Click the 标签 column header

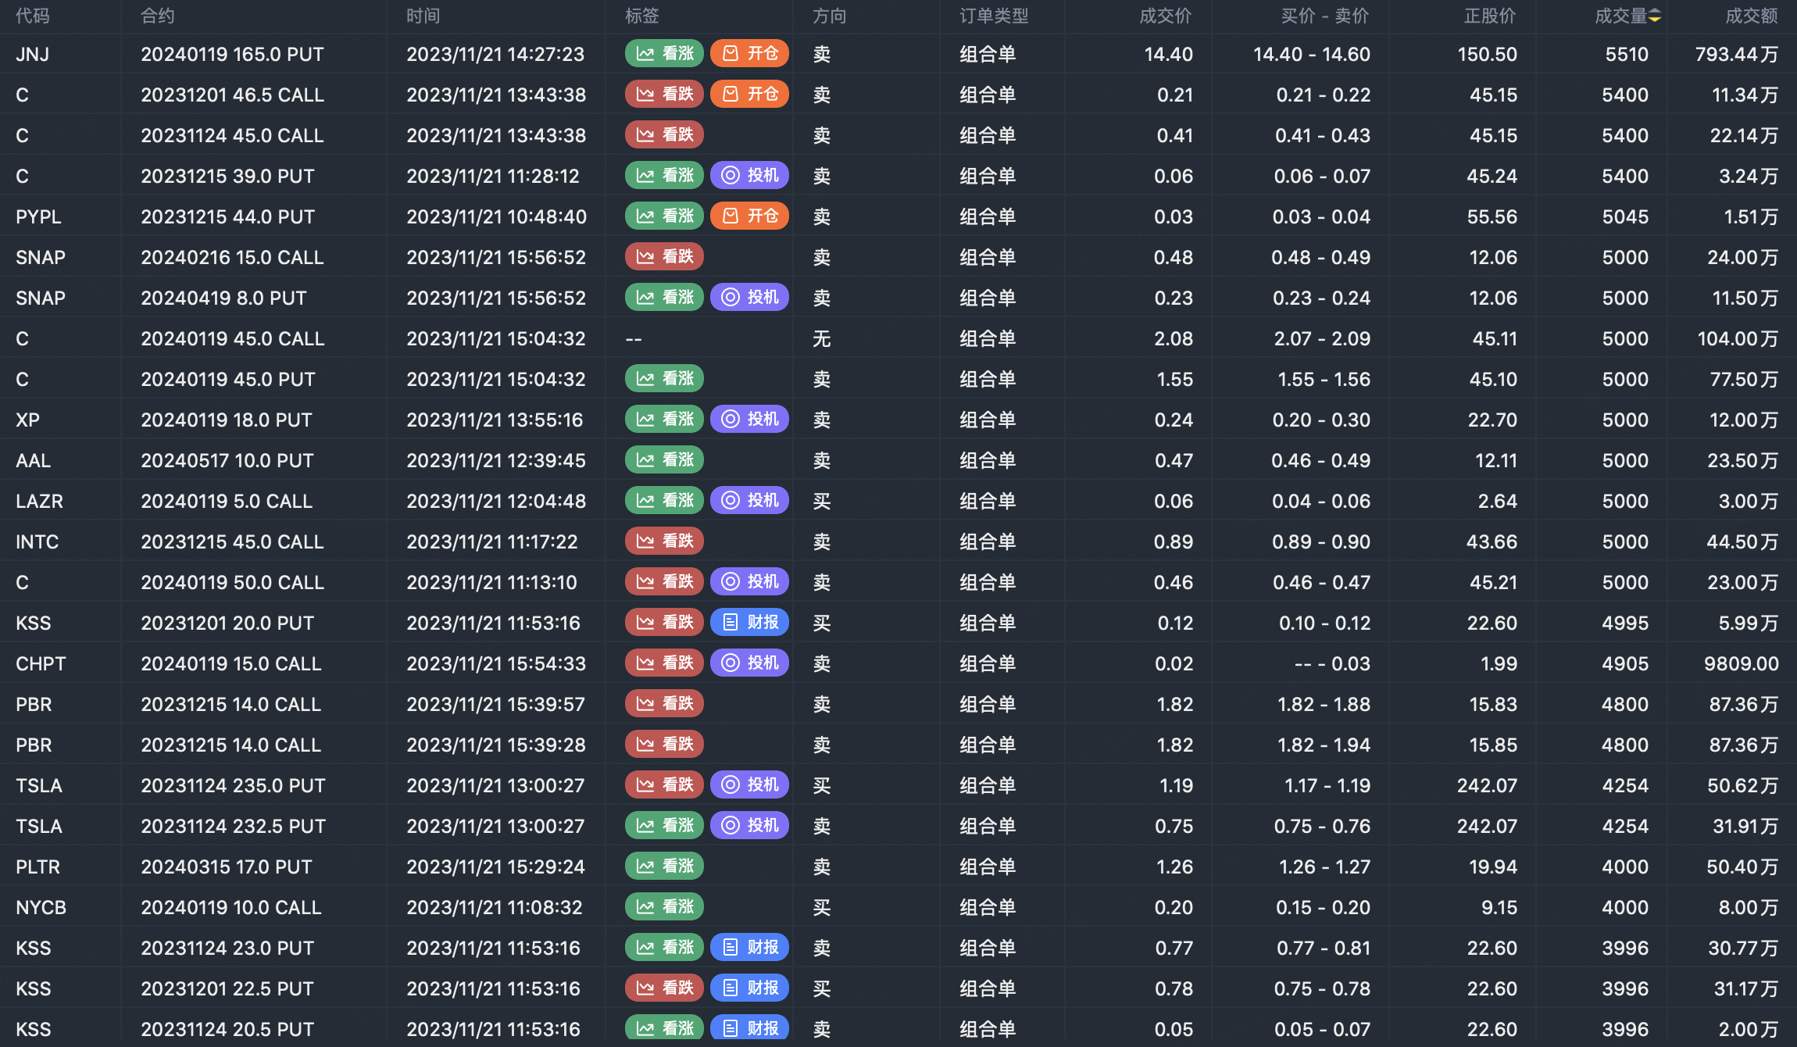(x=642, y=16)
